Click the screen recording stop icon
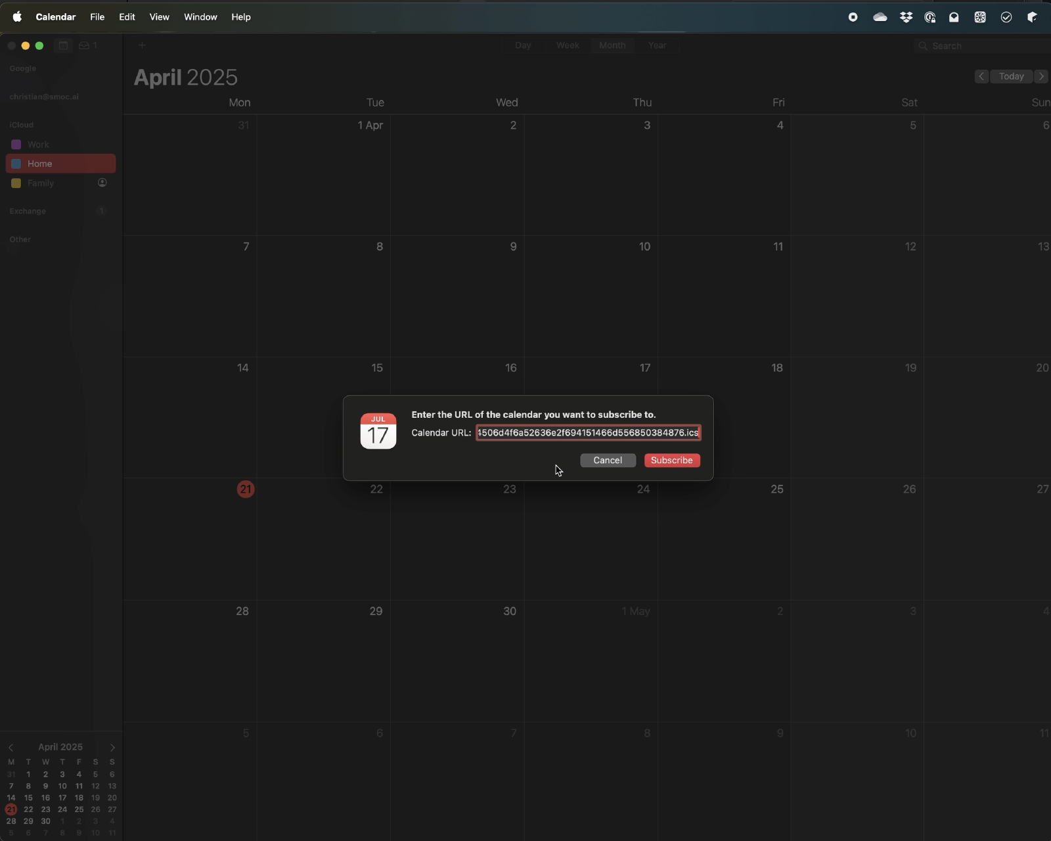Viewport: 1051px width, 841px height. click(853, 17)
